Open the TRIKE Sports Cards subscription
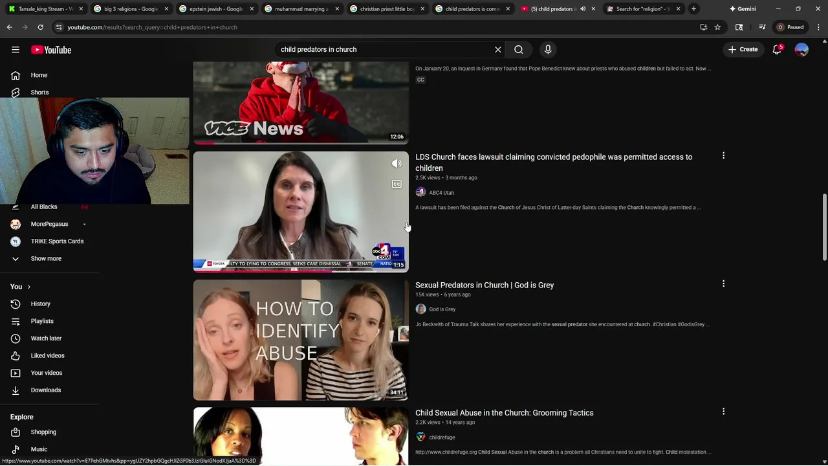The image size is (828, 466). pos(57,241)
